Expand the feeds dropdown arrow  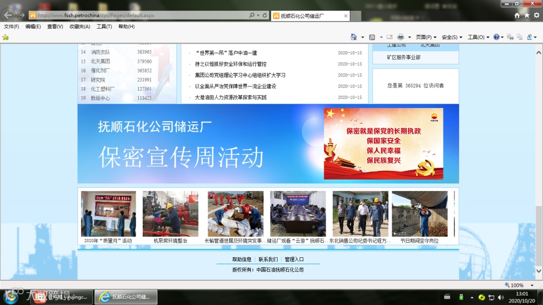point(381,37)
